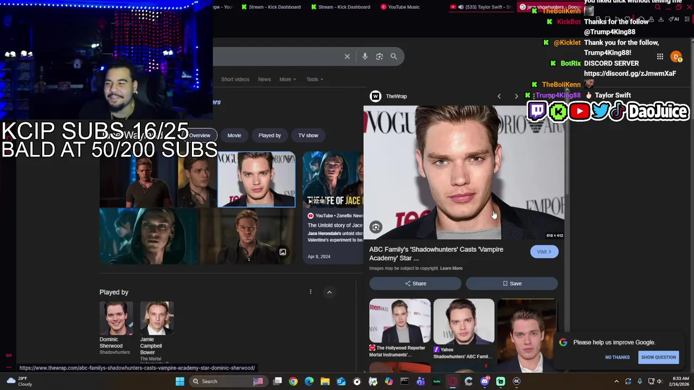Open the Hollywood Reporter related image
Screen dimensions: 694x390
(400, 328)
